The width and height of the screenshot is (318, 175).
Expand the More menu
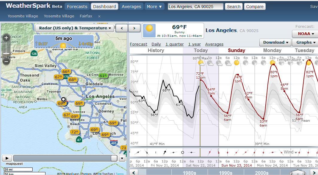[x=154, y=7]
